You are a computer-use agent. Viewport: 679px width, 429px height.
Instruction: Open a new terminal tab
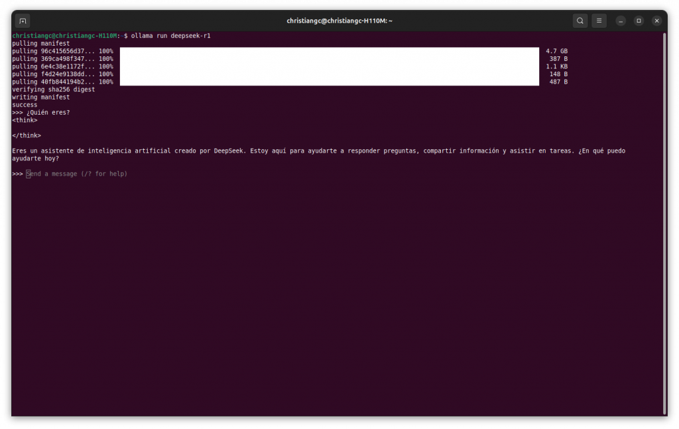(23, 21)
